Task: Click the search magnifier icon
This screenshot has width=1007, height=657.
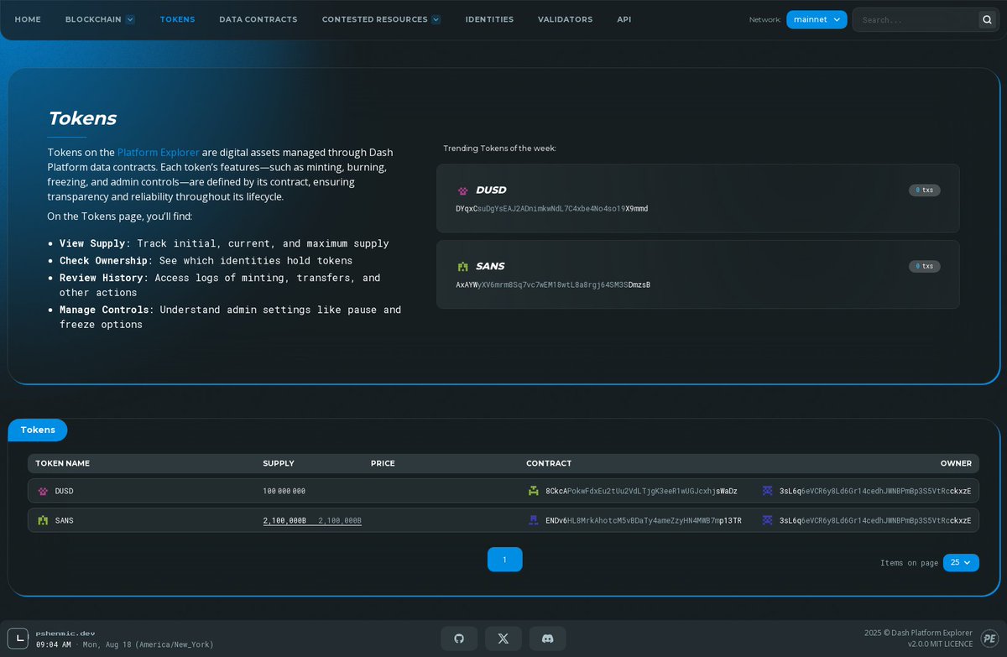Action: pos(987,19)
